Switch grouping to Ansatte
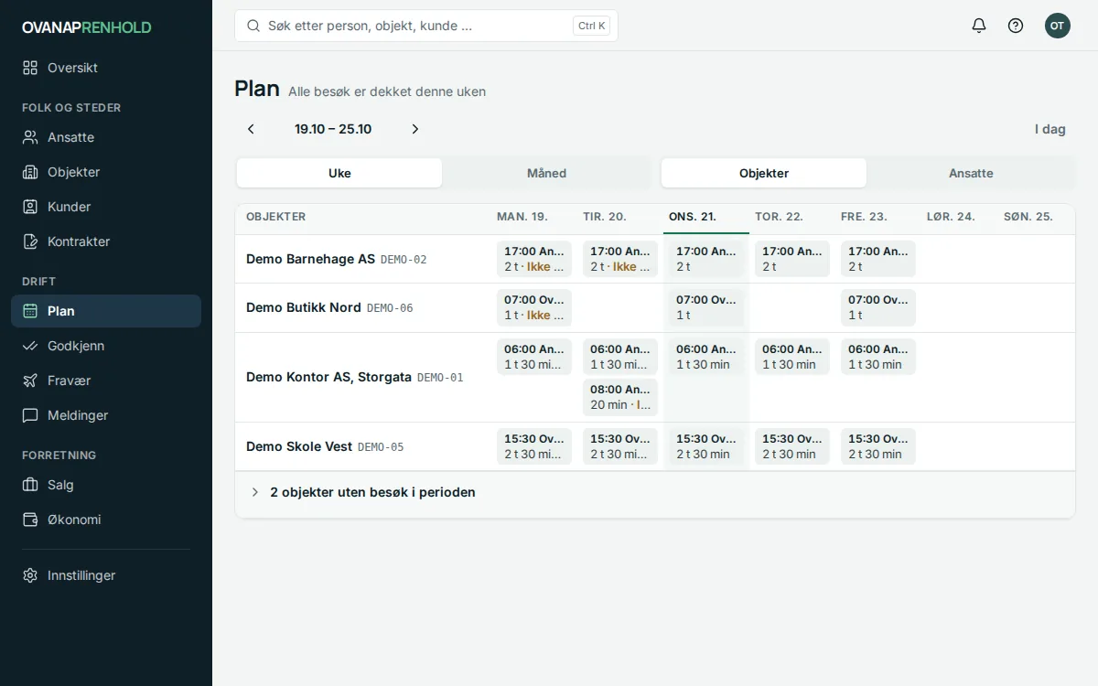The image size is (1098, 686). pos(971,173)
